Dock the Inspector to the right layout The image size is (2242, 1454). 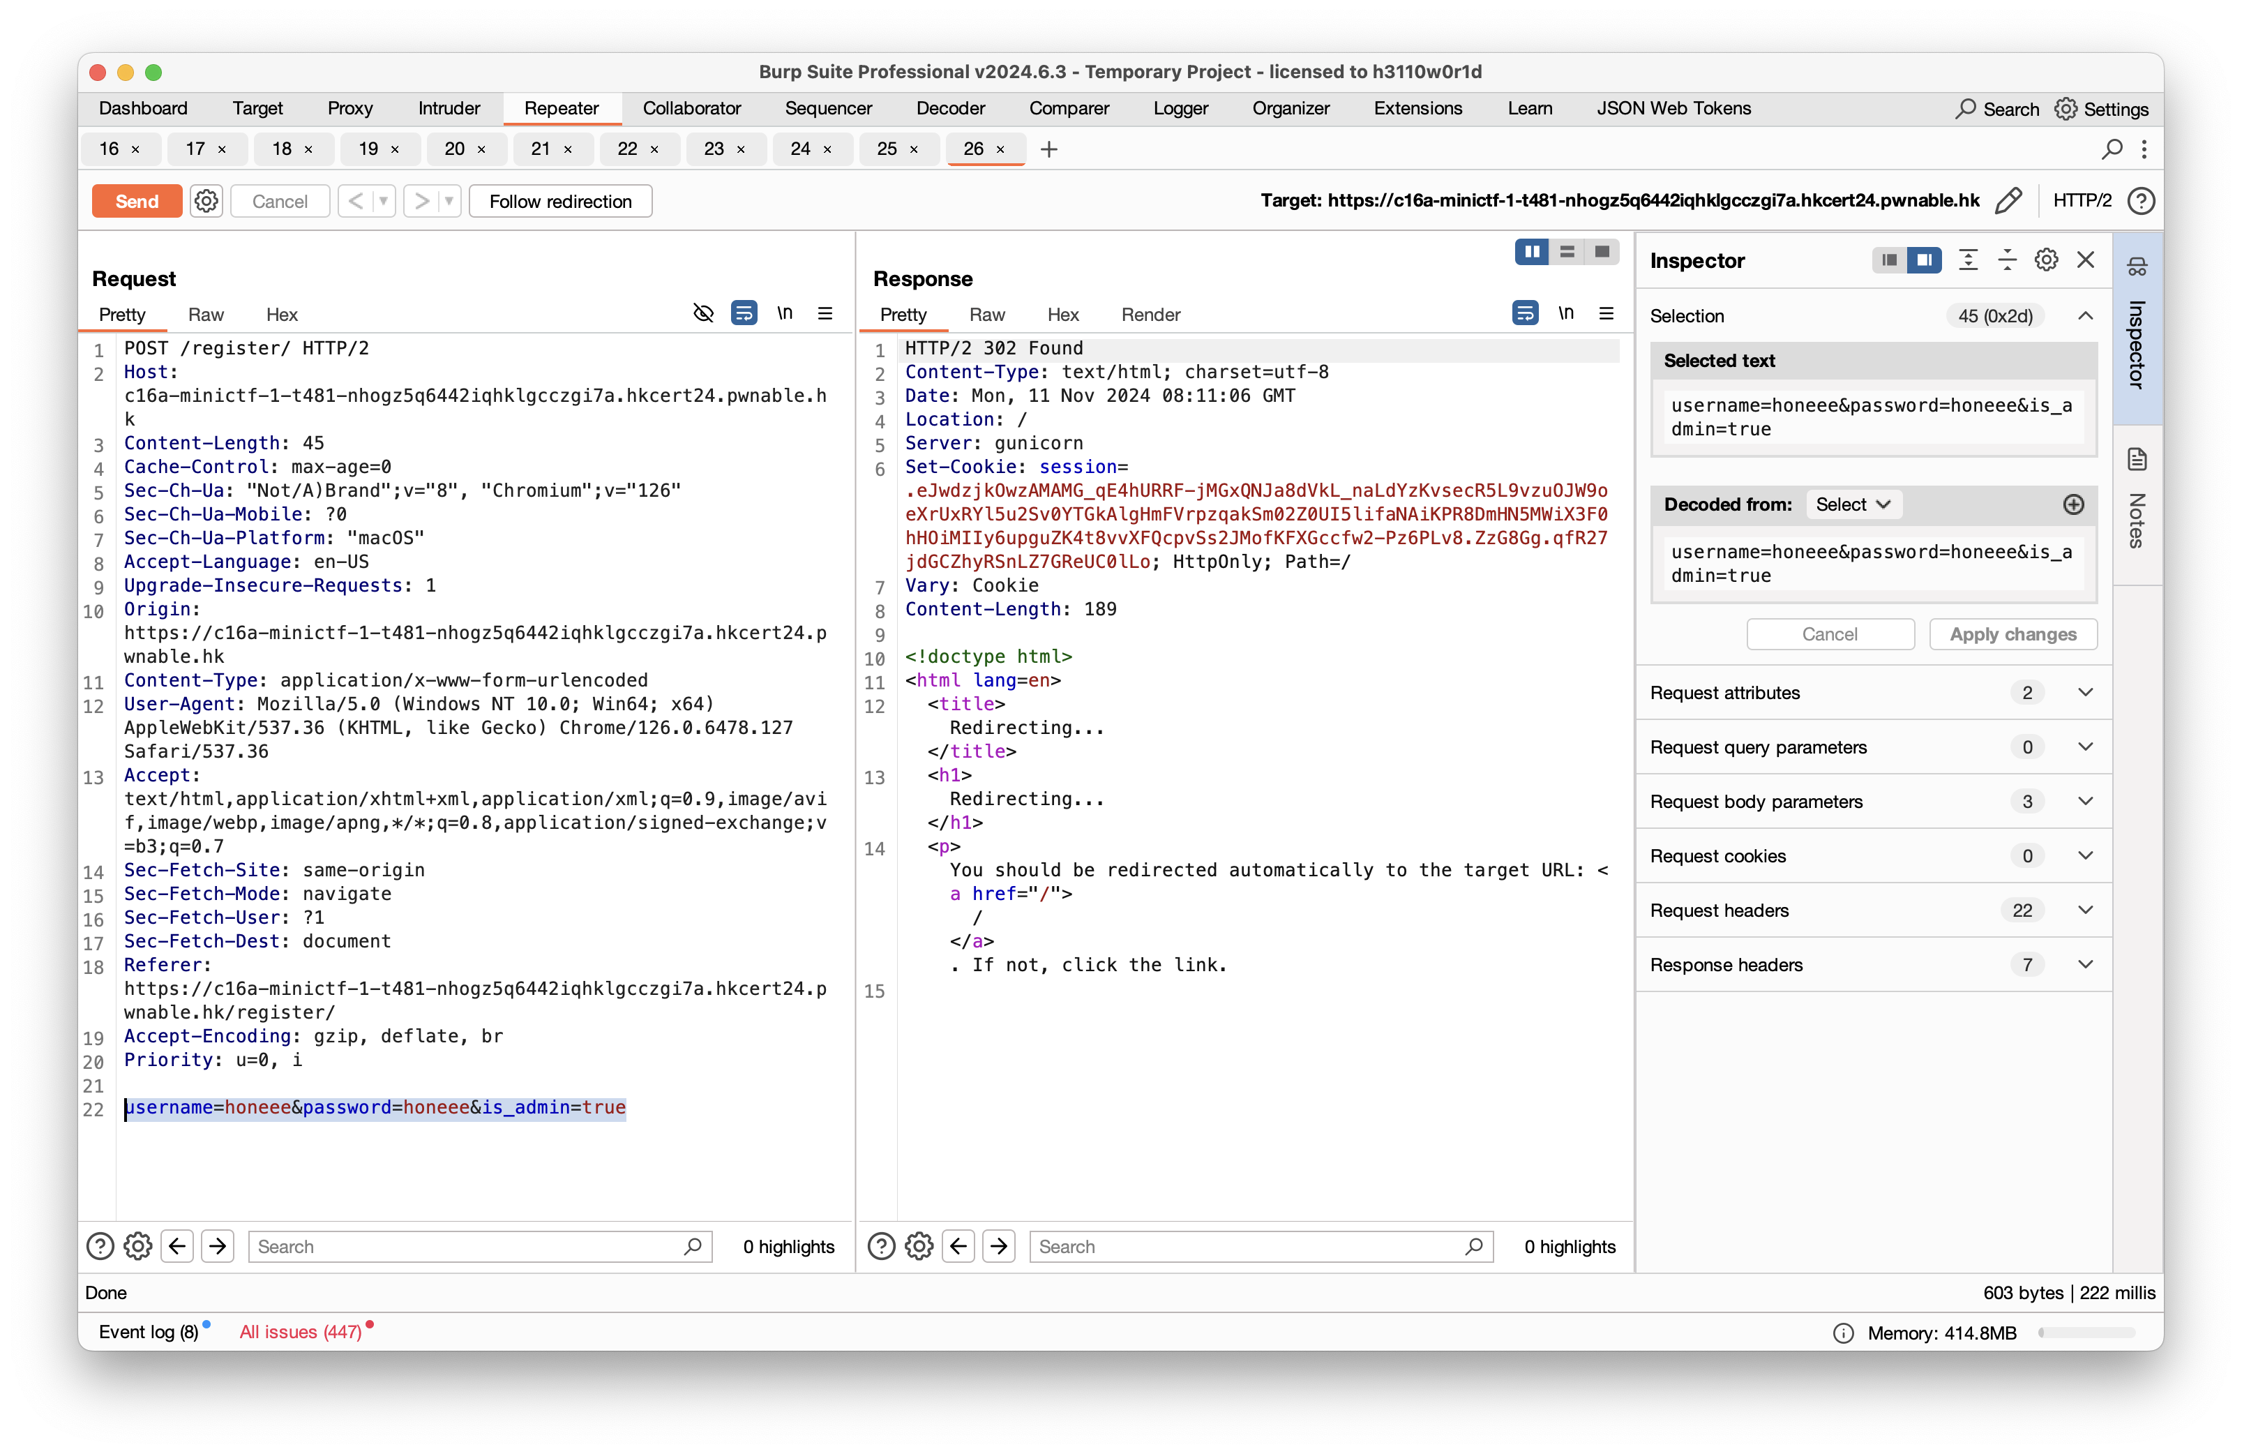tap(1924, 260)
